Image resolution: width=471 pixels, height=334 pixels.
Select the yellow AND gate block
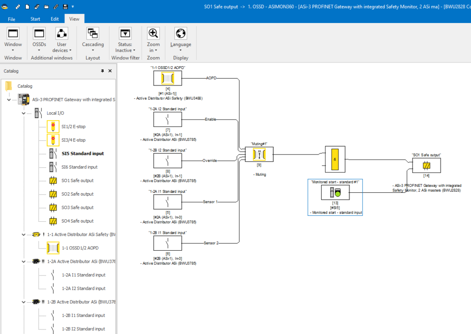coord(335,159)
